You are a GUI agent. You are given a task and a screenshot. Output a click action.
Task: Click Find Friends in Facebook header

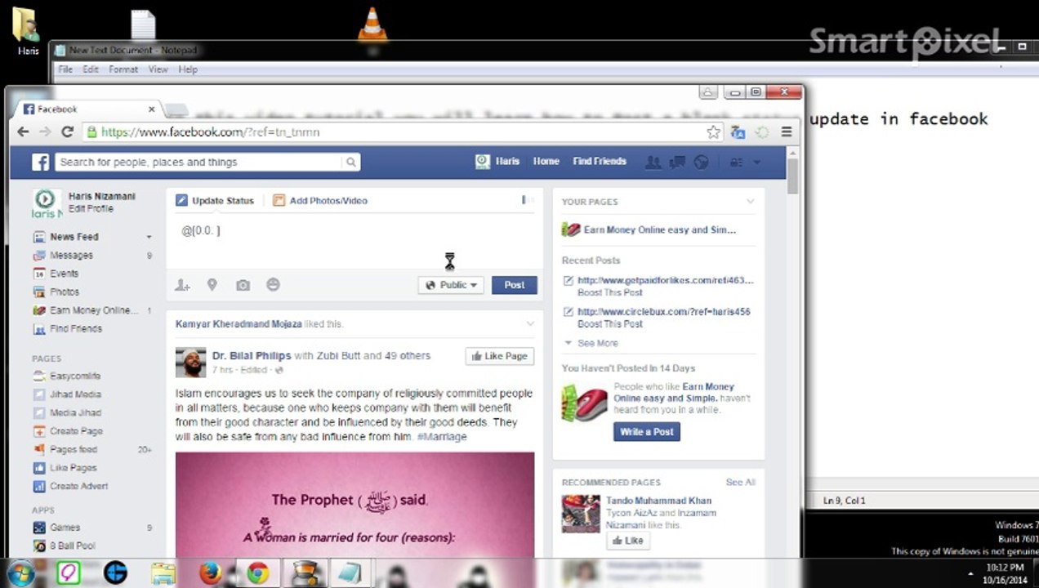(600, 162)
